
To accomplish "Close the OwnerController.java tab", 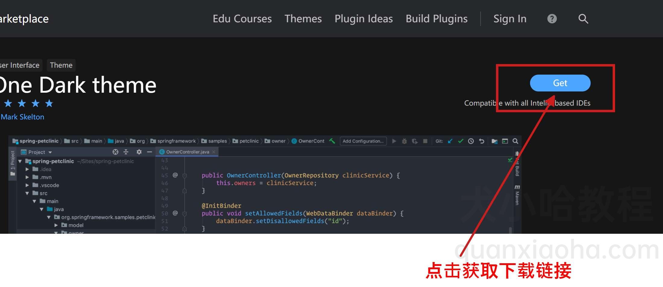I will [x=214, y=152].
